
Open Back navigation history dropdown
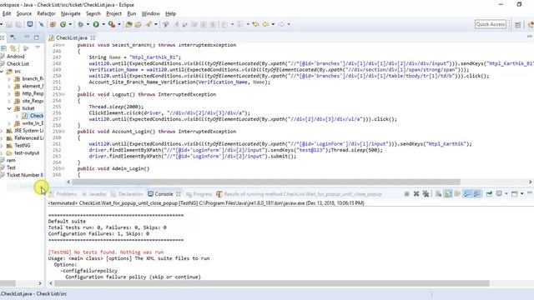pyautogui.click(x=273, y=24)
